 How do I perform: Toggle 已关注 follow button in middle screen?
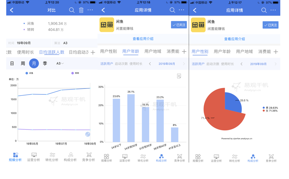[179, 25]
